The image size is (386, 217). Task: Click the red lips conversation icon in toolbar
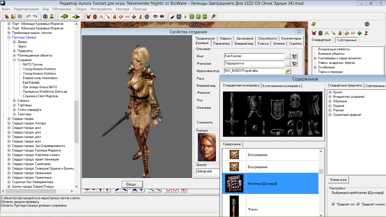[x=162, y=17]
